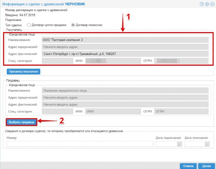Click buyer Адрес фактический Санкт-Петербург field
The height and width of the screenshot is (169, 216).
point(125,54)
